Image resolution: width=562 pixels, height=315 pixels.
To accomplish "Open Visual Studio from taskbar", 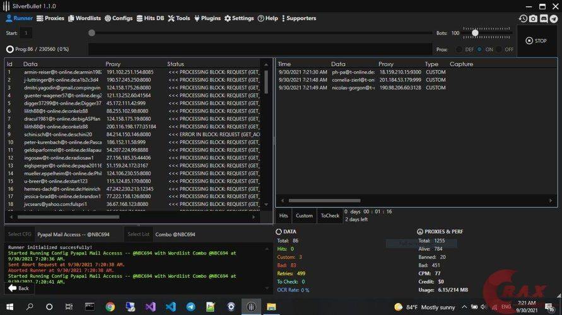I will (151, 307).
